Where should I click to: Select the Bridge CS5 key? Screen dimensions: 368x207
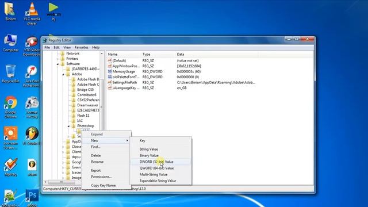coord(86,90)
